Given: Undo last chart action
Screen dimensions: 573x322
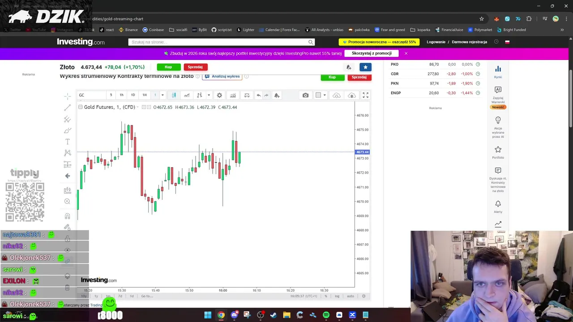Looking at the screenshot, I should pyautogui.click(x=258, y=95).
